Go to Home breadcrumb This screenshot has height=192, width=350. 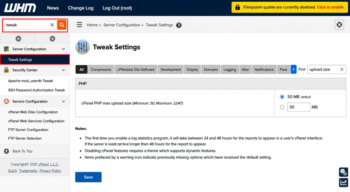click(92, 25)
